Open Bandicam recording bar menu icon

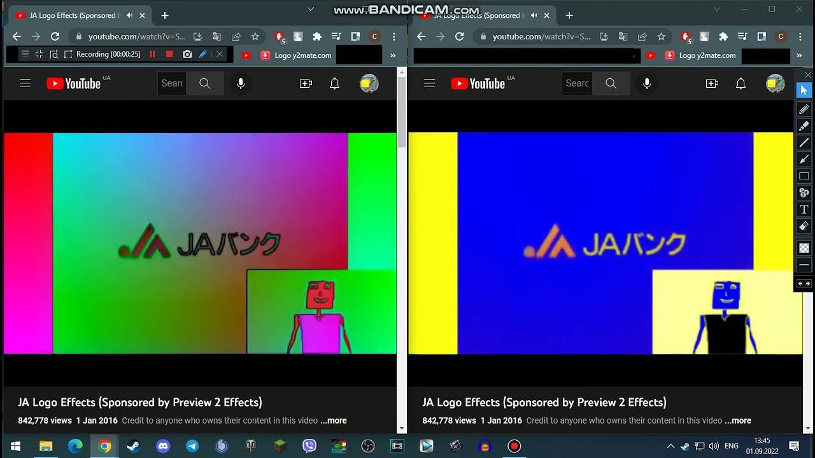click(x=25, y=54)
